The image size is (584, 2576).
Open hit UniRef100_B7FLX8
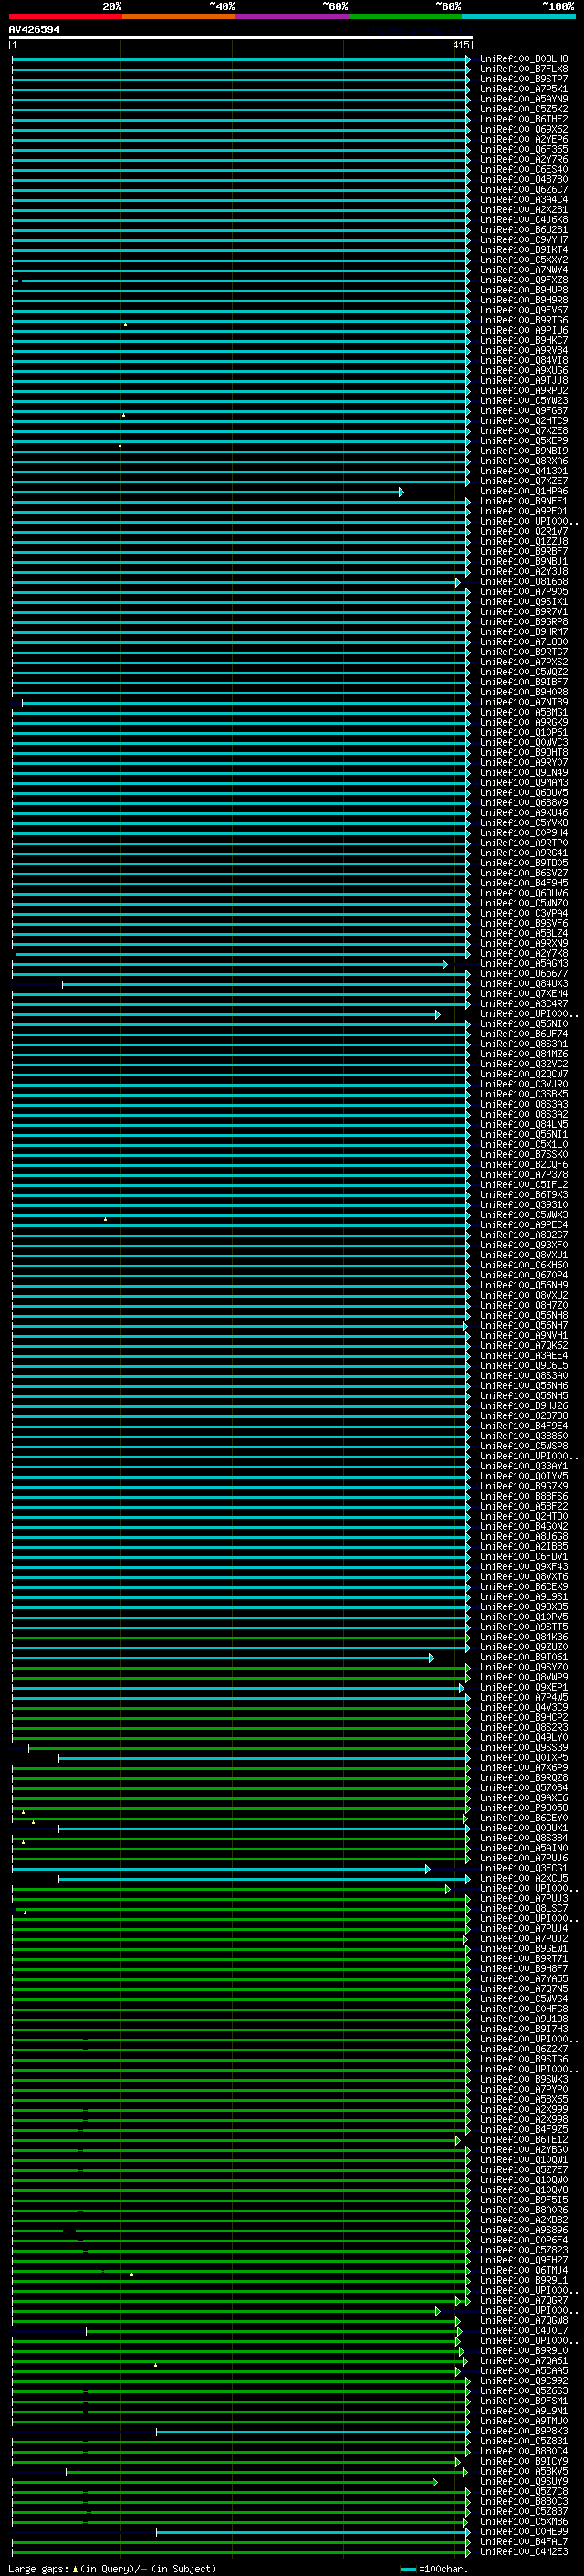tap(523, 69)
